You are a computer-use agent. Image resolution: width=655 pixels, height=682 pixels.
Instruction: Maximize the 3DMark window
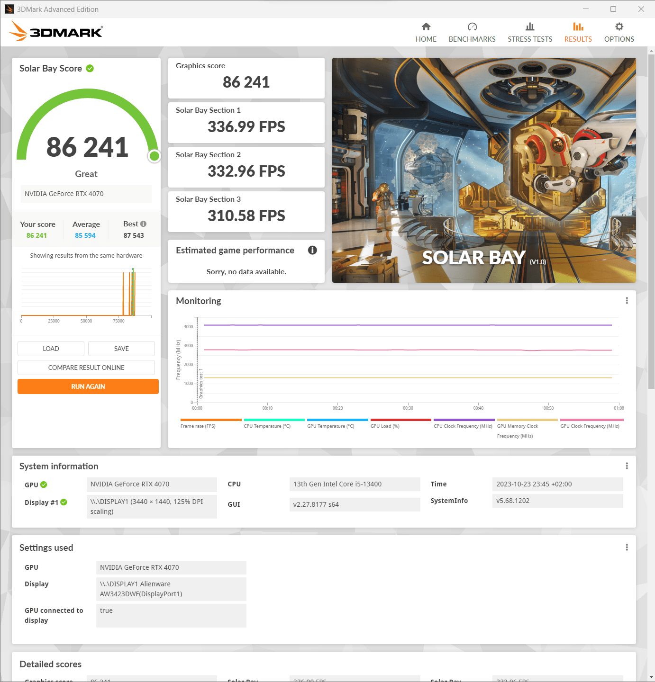[x=613, y=9]
